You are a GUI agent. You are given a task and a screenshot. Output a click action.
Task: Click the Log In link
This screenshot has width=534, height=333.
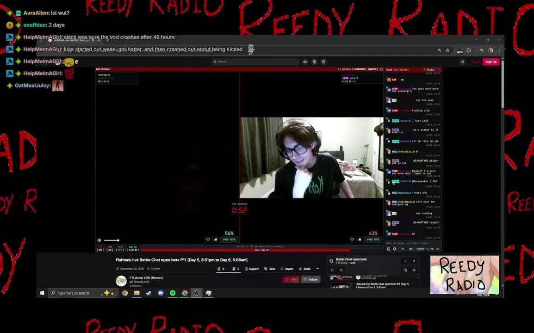pos(475,62)
